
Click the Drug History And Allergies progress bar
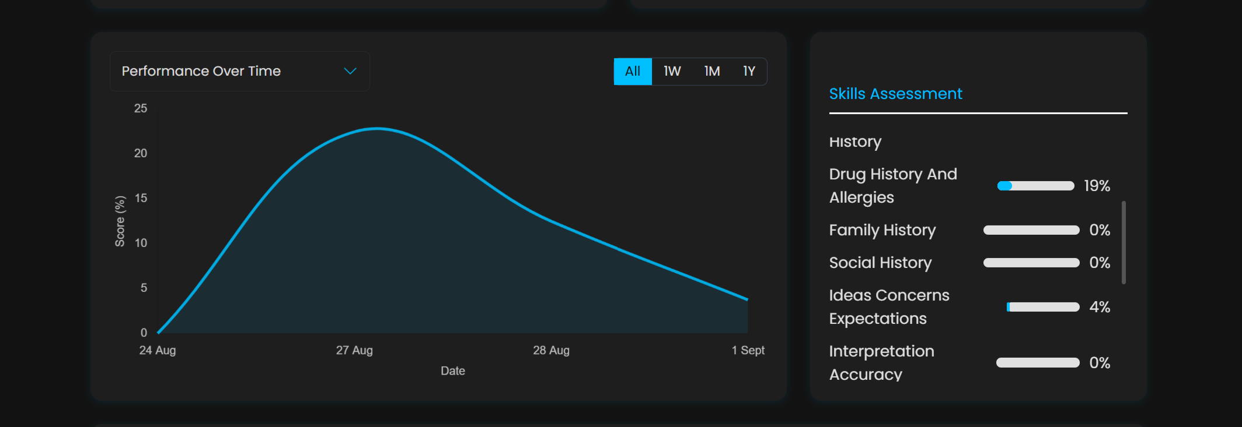pyautogui.click(x=1035, y=186)
